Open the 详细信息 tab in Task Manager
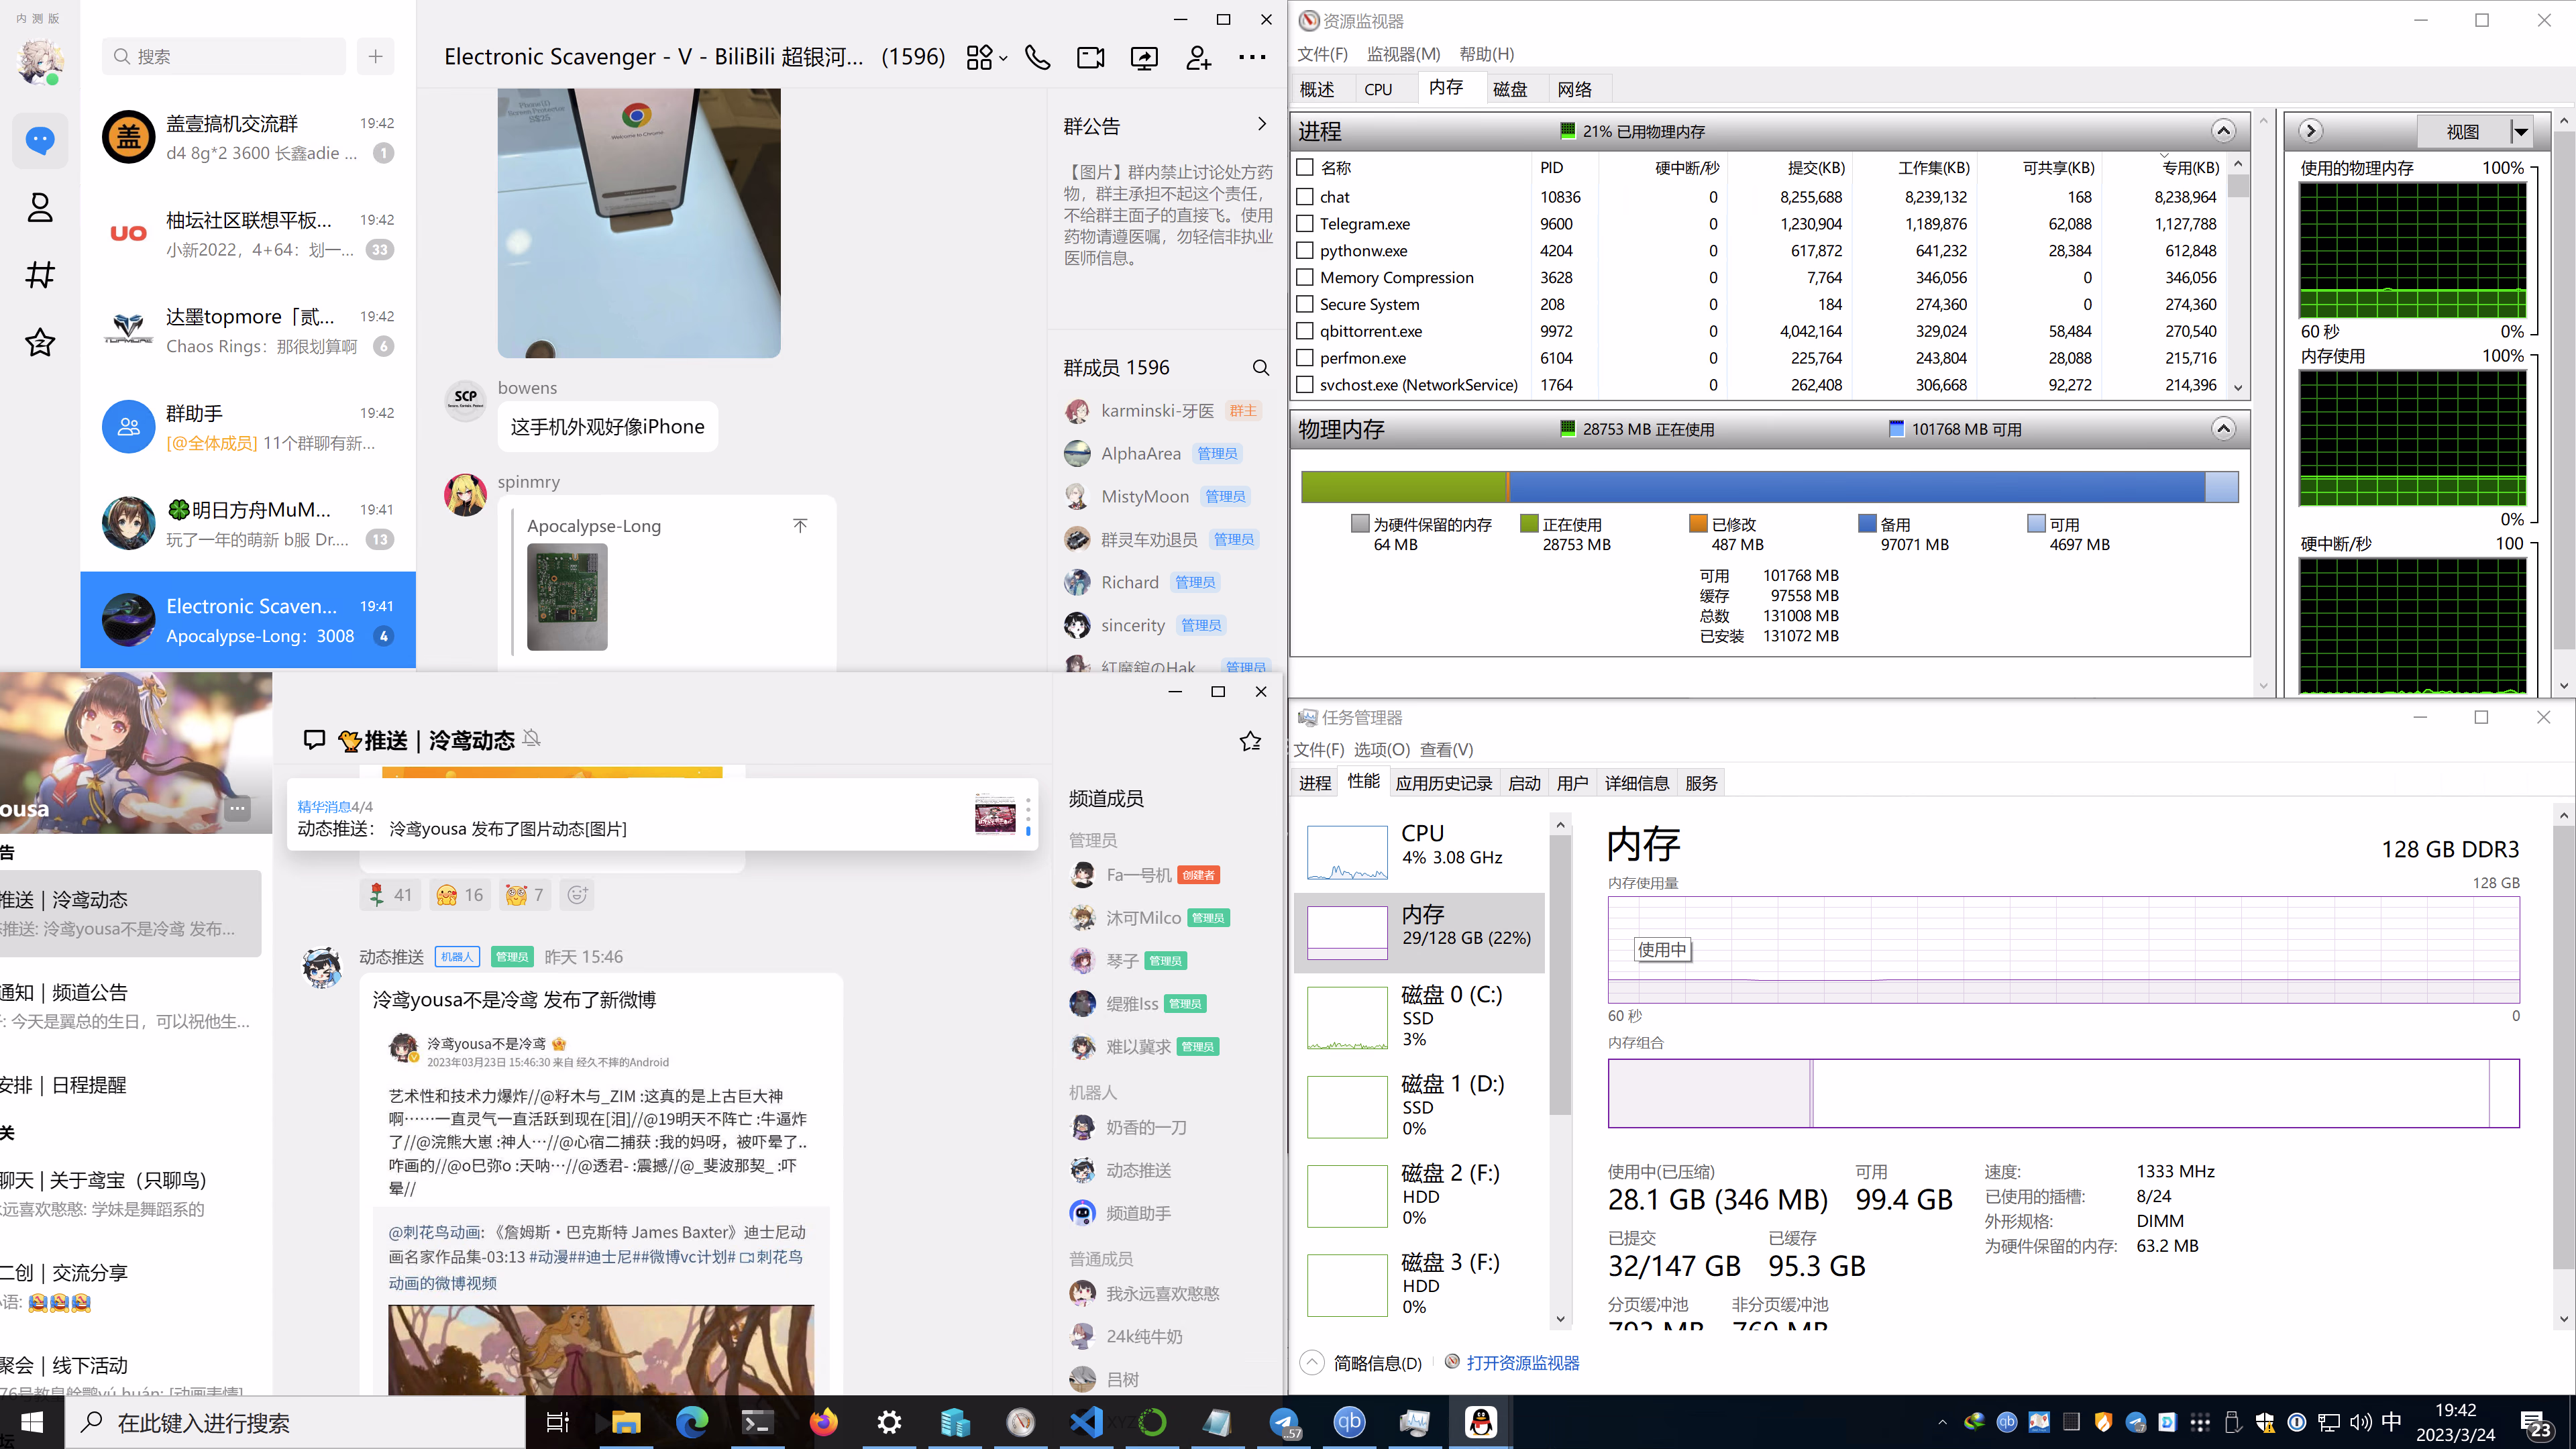 pos(1636,783)
